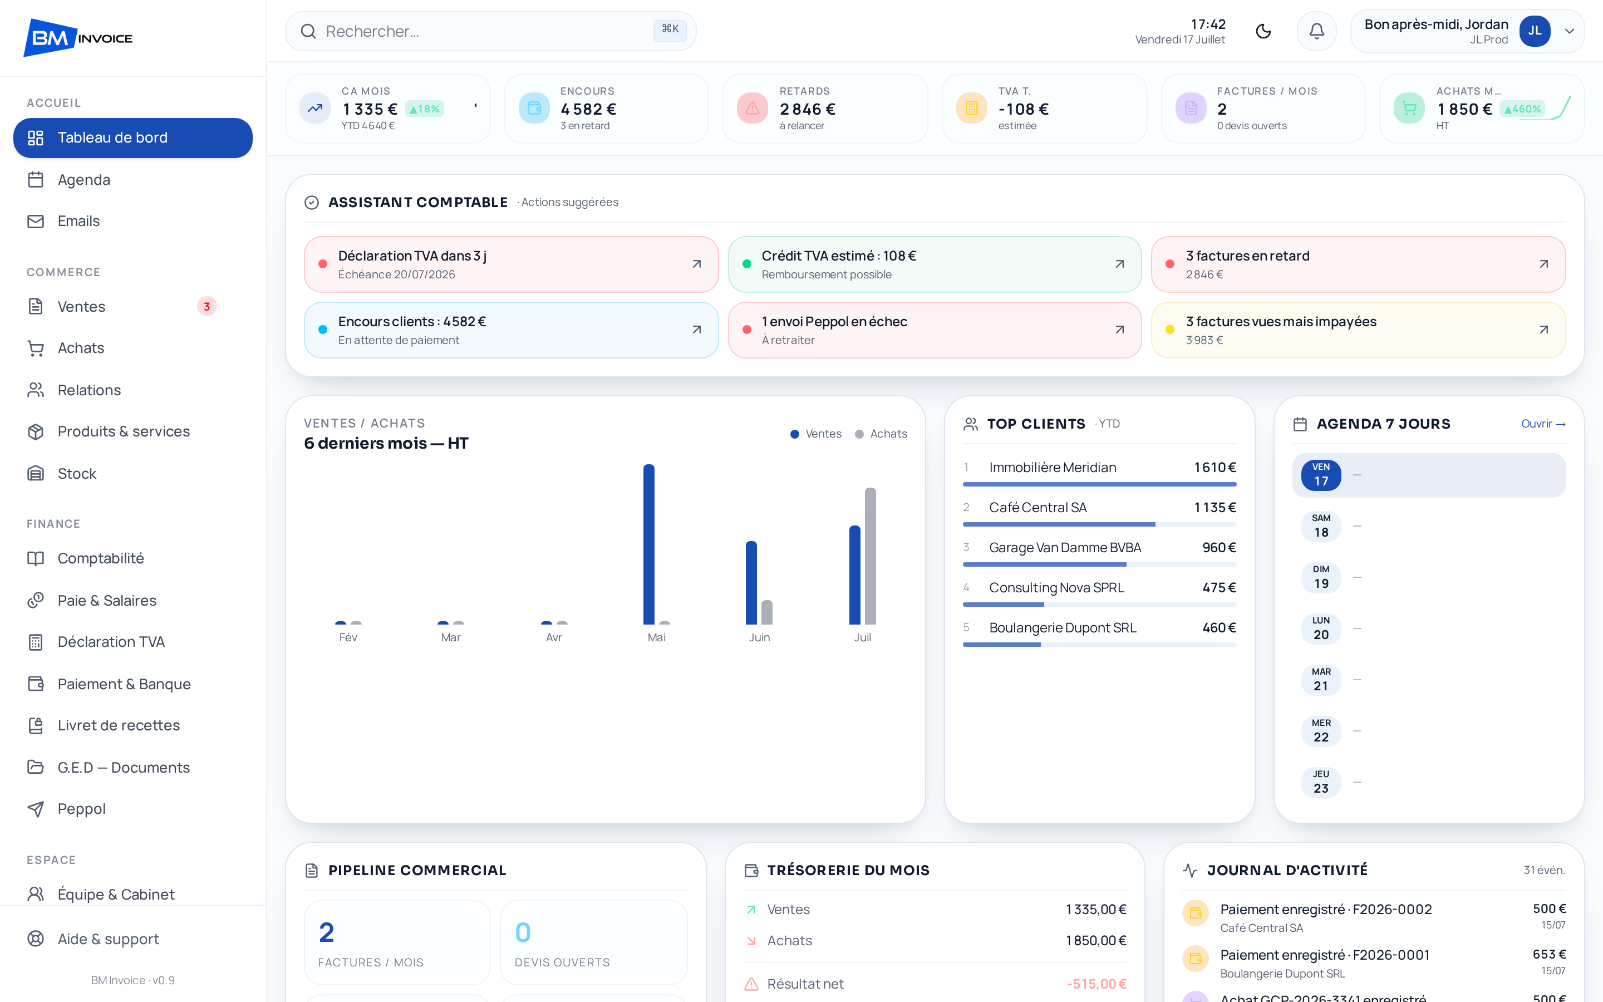Select Relations menu item
Screen dimensions: 1603x1002
(x=133, y=390)
